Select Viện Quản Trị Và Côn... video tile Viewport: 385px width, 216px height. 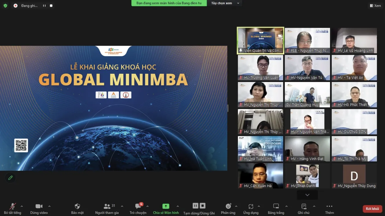[x=261, y=41]
